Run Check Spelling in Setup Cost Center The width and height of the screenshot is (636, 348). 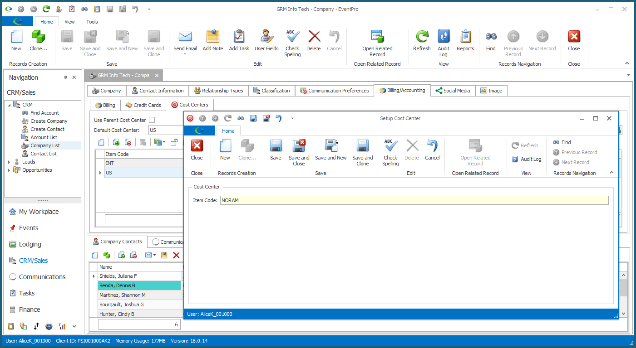390,153
